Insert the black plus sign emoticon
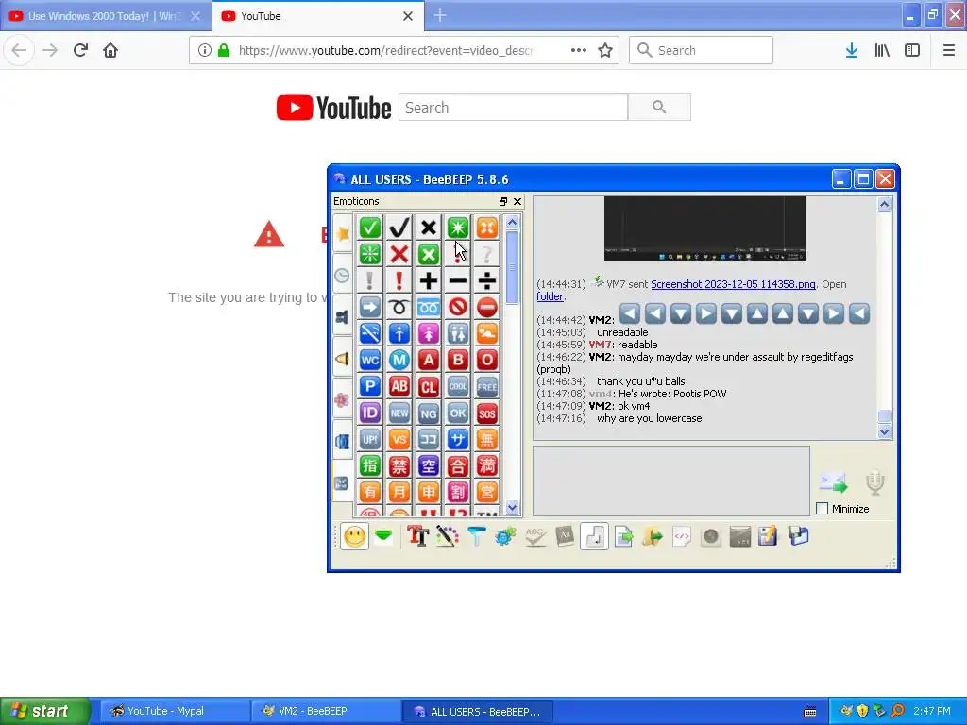Image resolution: width=967 pixels, height=725 pixels. click(x=428, y=279)
